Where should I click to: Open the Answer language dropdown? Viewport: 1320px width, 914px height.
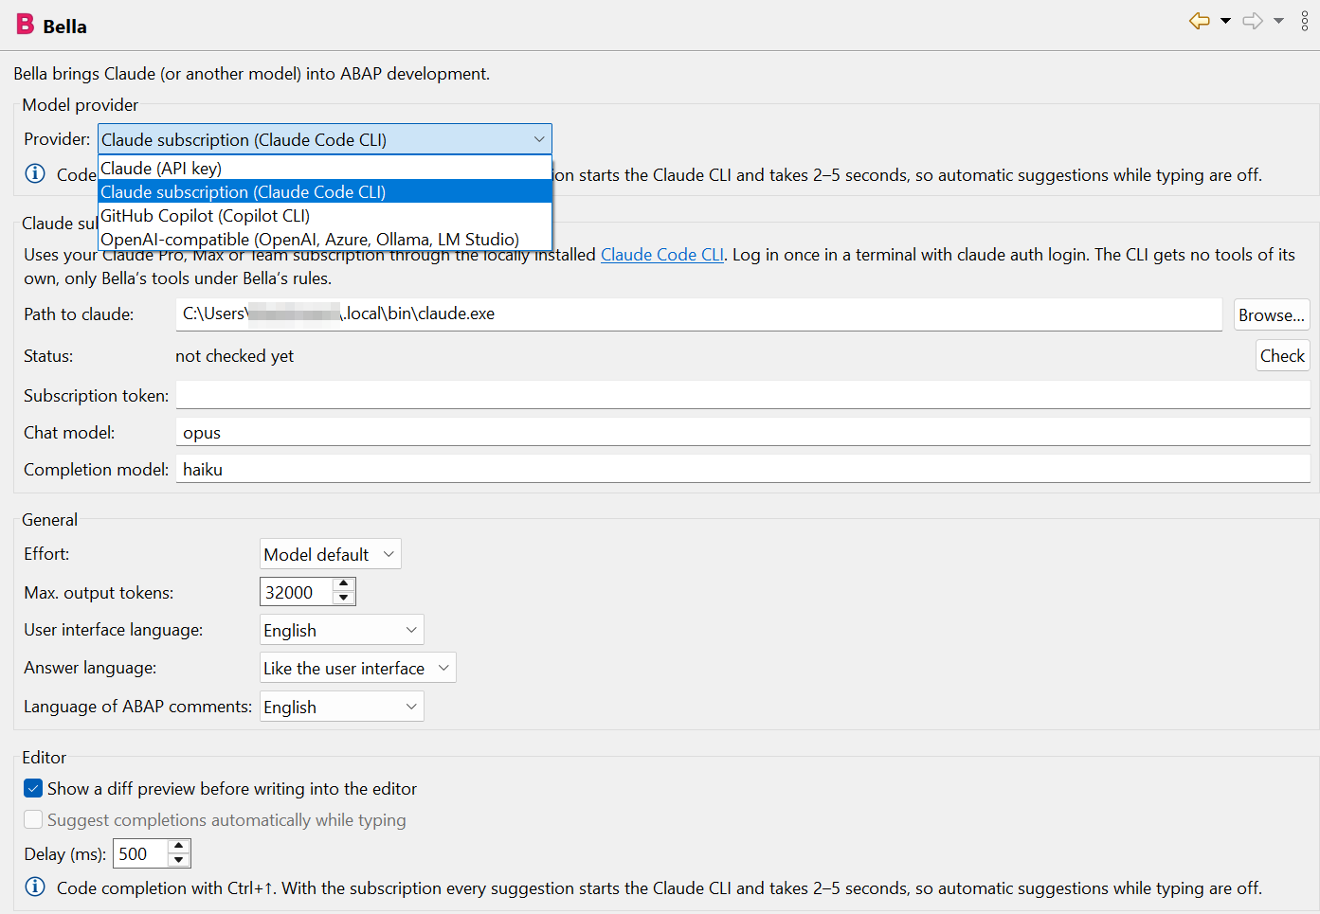[x=358, y=668]
